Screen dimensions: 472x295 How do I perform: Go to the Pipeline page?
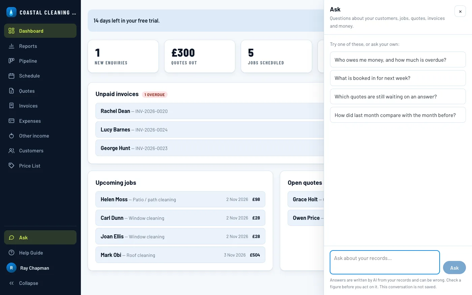coord(40,61)
